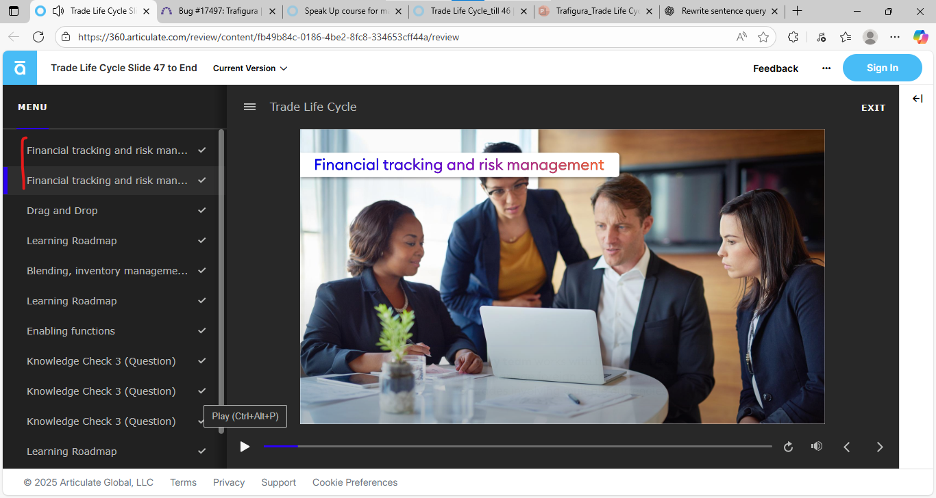Select Drag and Drop in the menu
The image size is (936, 498).
[62, 211]
